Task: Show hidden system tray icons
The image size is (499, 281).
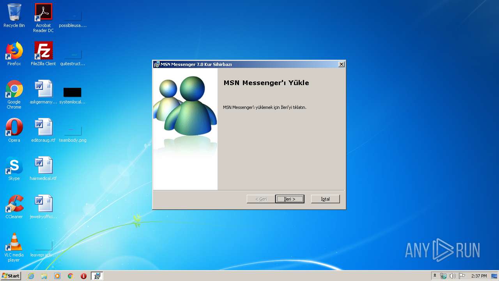Action: click(x=435, y=276)
